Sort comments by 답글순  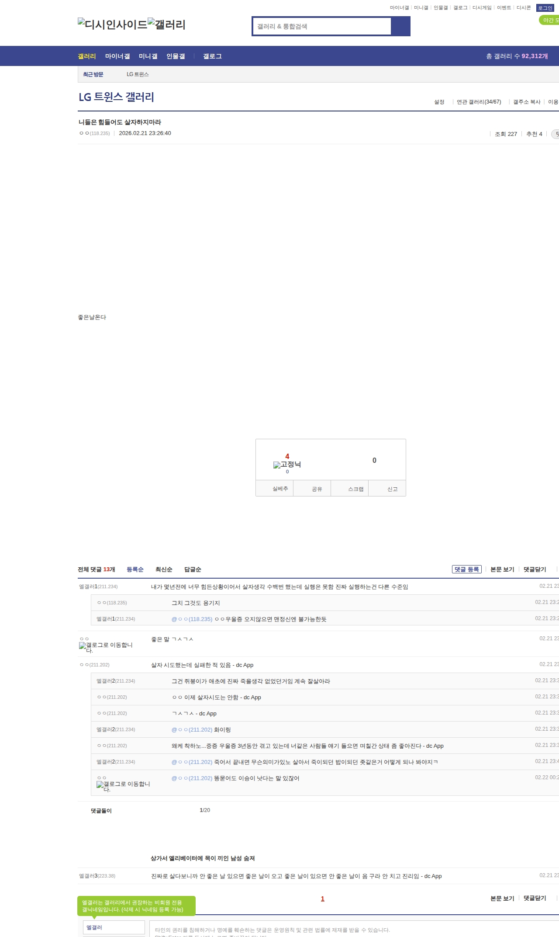coord(193,569)
